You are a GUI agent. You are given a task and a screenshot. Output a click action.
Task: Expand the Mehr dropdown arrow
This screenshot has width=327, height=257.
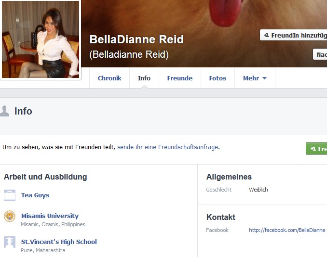264,78
